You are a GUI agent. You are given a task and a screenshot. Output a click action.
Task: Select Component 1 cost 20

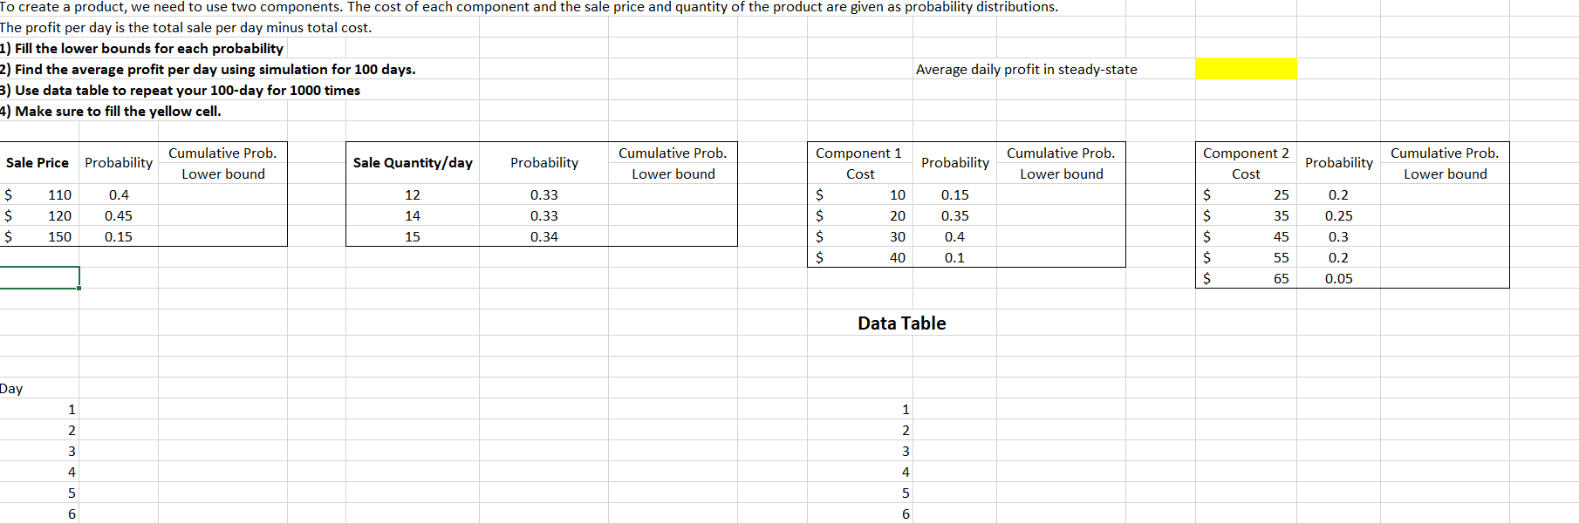click(898, 216)
